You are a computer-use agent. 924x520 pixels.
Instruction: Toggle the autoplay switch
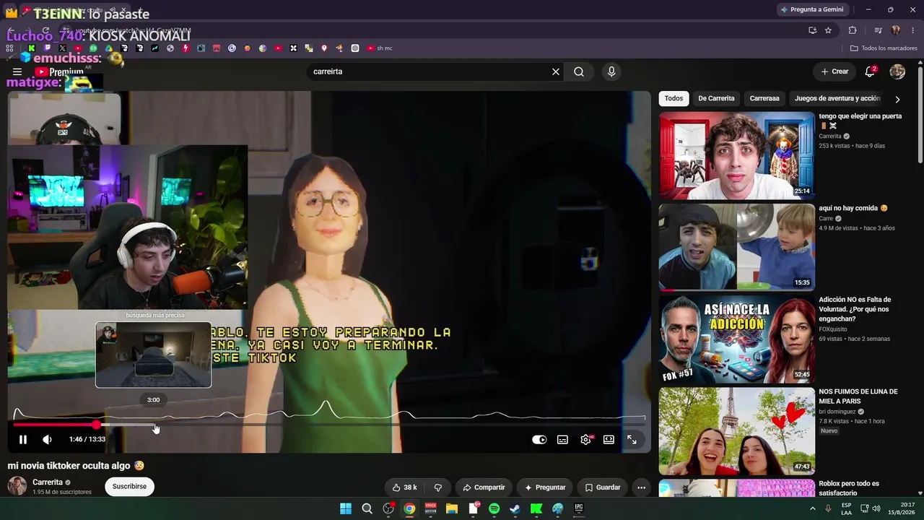pyautogui.click(x=539, y=439)
